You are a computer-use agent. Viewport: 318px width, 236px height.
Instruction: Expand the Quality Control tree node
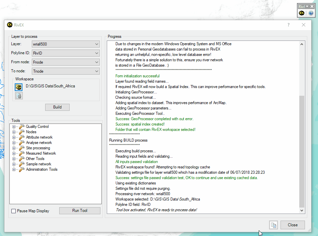[14, 127]
